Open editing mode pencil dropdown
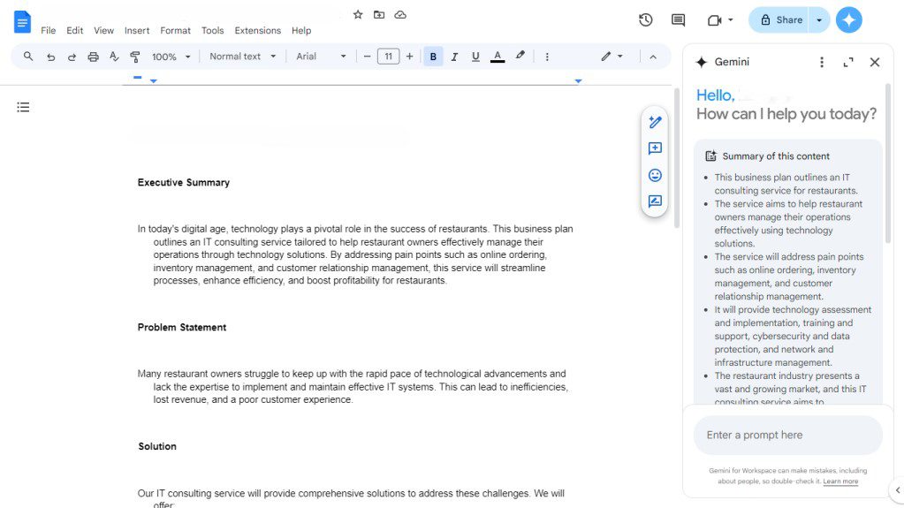The height and width of the screenshot is (508, 904). 612,57
